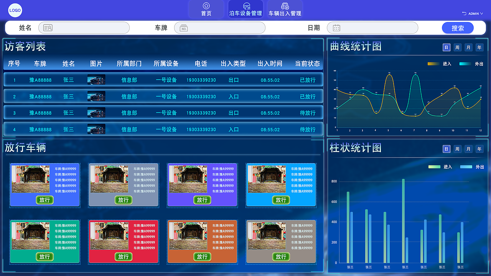Click the yellow 进入 legend swatch on curve chart
The height and width of the screenshot is (276, 491).
point(434,64)
